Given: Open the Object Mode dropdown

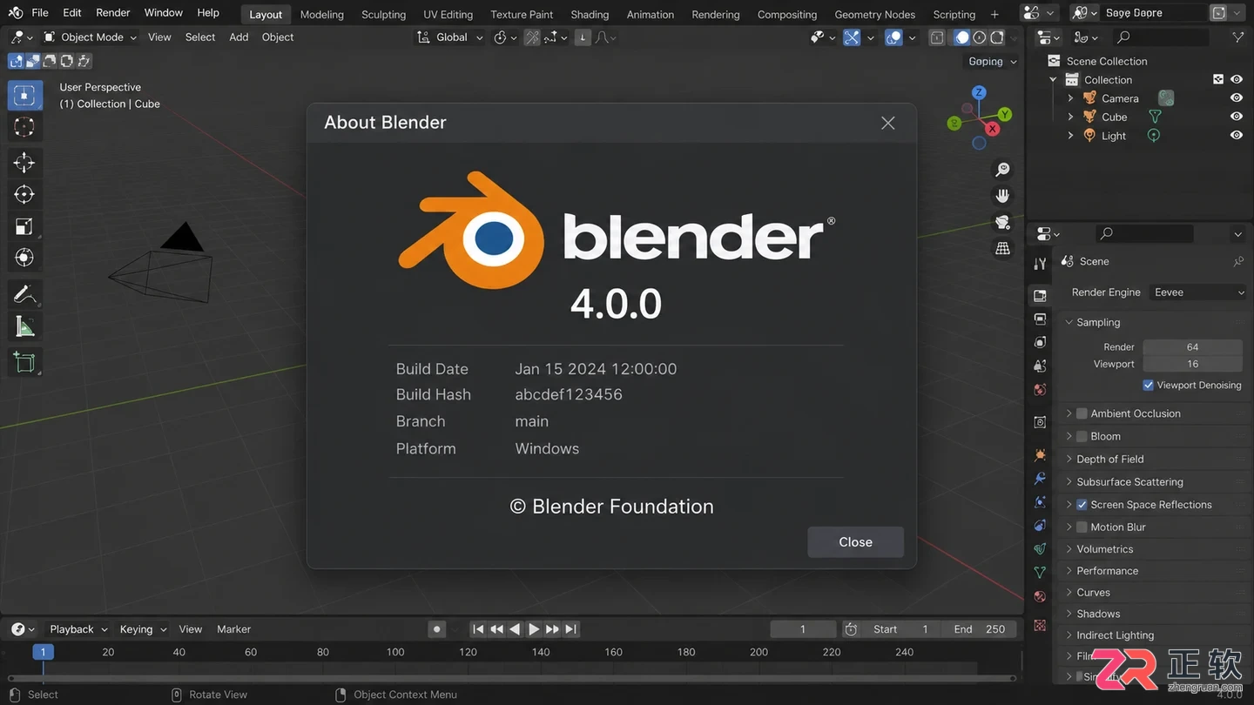Looking at the screenshot, I should (90, 37).
